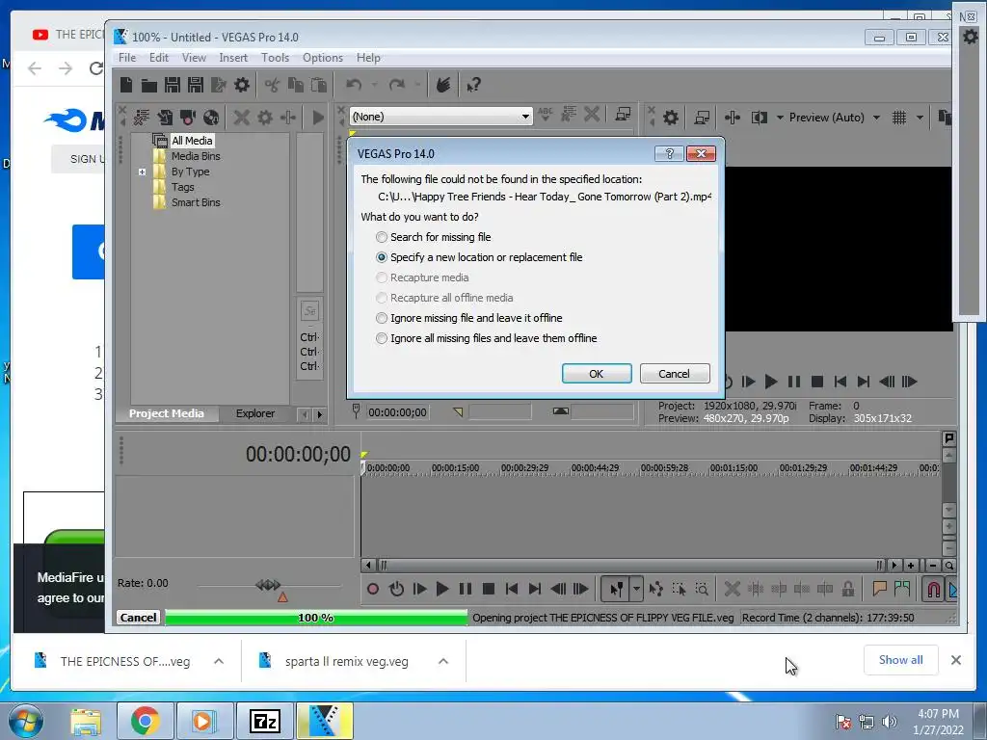Click Go to End in preview transport

pyautogui.click(x=864, y=382)
